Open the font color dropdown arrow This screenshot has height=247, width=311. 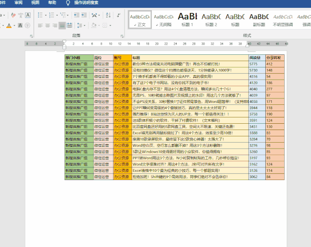14,26
